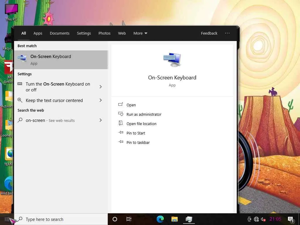Switch to the Apps filter tab
300x225 pixels.
38,33
